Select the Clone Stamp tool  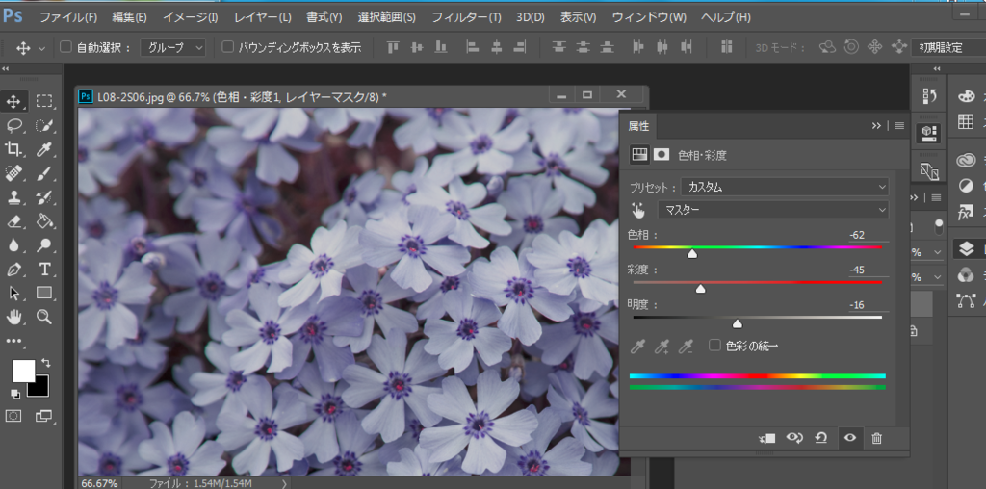13,198
